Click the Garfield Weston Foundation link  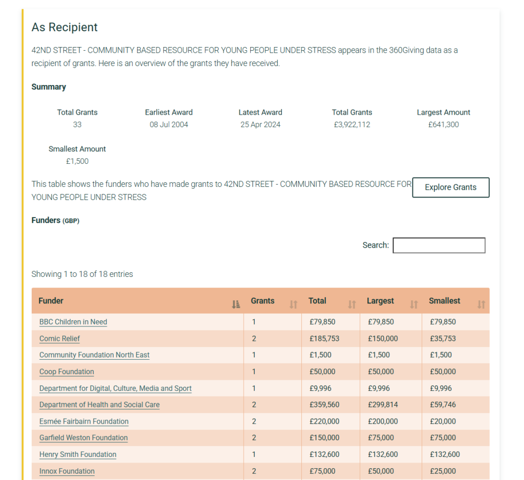click(x=83, y=438)
